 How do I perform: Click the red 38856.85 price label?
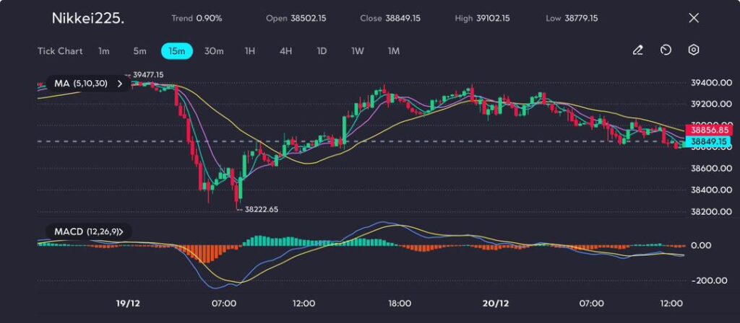click(707, 130)
